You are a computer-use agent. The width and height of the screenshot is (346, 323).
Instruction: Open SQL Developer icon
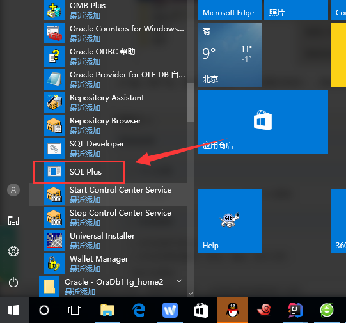[54, 148]
